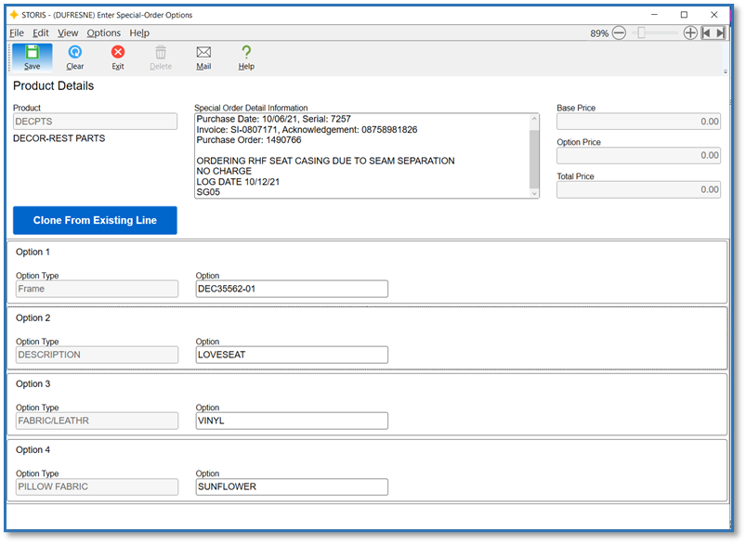Open the Options menu
Image resolution: width=746 pixels, height=544 pixels.
coord(103,32)
